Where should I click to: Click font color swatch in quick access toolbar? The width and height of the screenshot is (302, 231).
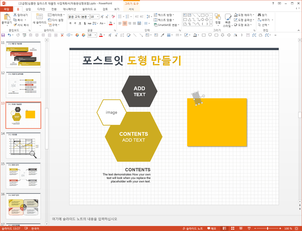pyautogui.click(x=101, y=35)
